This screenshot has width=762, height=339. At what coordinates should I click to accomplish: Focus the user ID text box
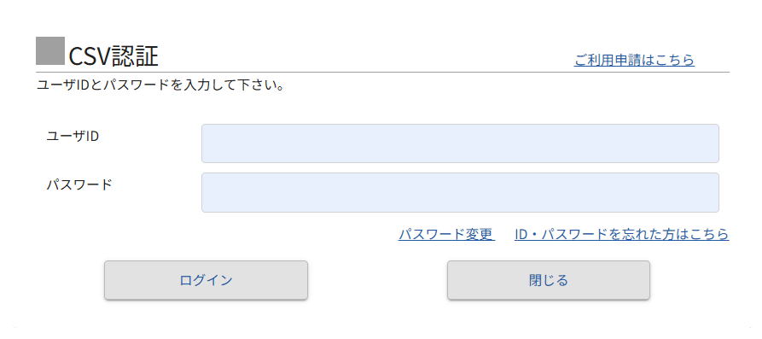coord(460,143)
